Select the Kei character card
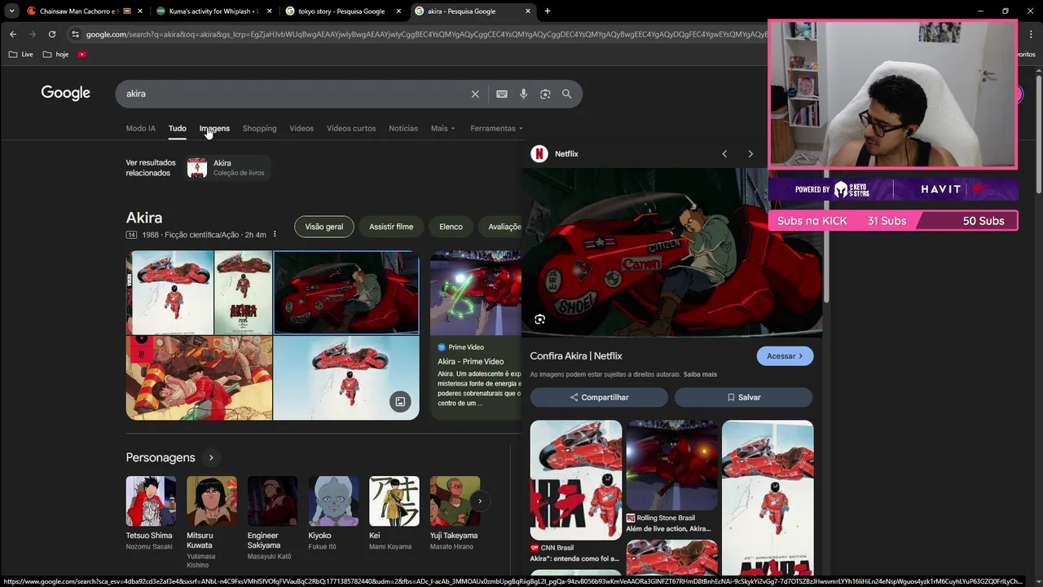This screenshot has height=587, width=1043. pos(394,513)
